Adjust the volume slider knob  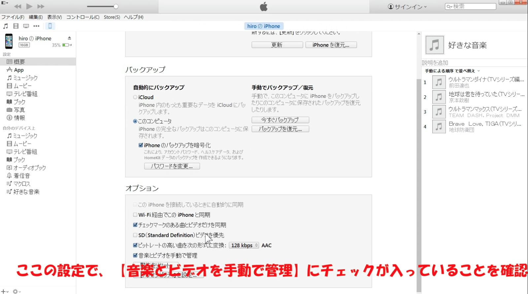tap(116, 6)
